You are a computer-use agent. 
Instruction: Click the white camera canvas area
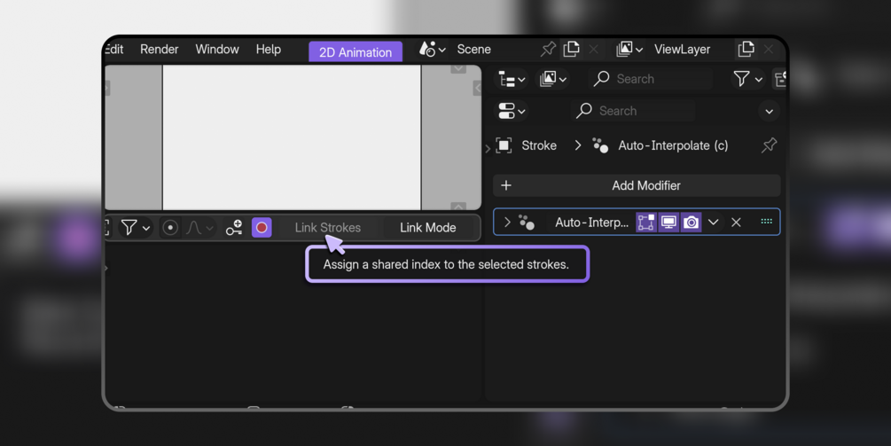click(292, 137)
